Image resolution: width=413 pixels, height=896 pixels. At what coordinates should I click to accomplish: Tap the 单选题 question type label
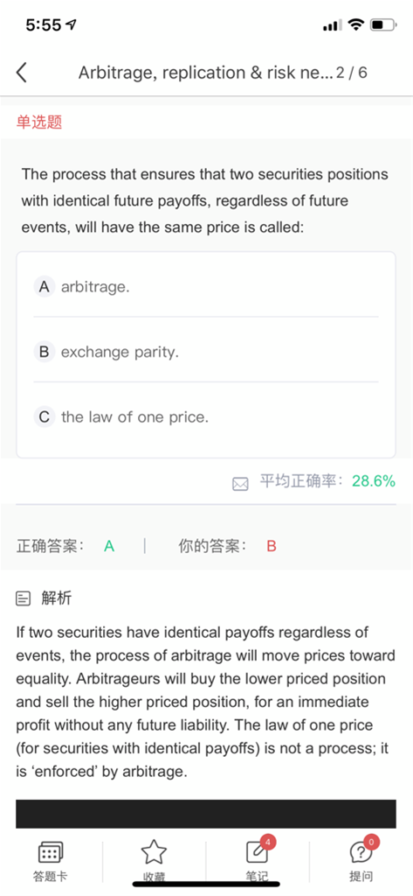point(39,122)
